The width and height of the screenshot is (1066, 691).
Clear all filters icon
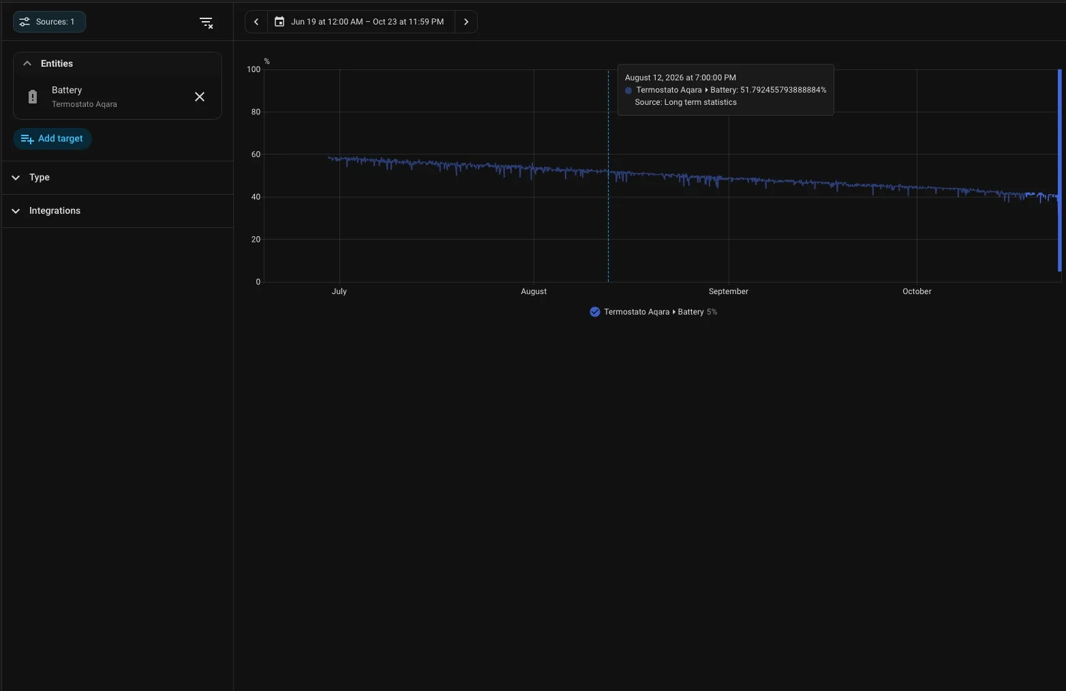207,22
